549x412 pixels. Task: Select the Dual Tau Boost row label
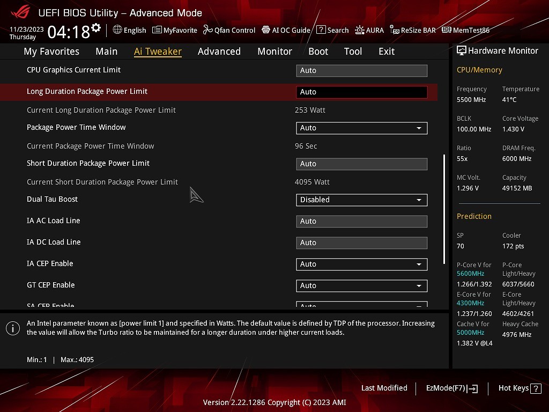(52, 199)
